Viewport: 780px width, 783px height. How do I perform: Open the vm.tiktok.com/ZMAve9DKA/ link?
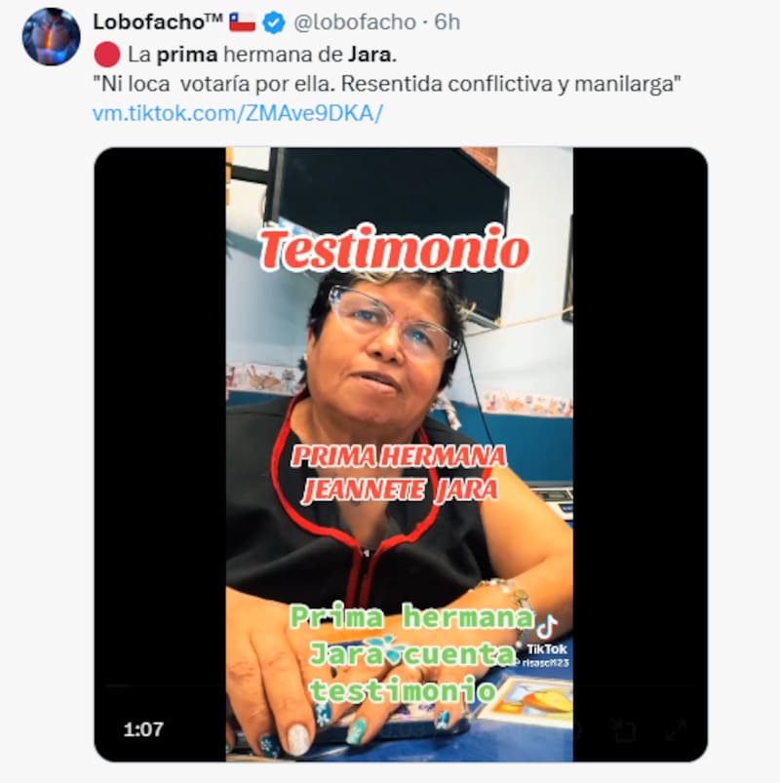pos(238,113)
